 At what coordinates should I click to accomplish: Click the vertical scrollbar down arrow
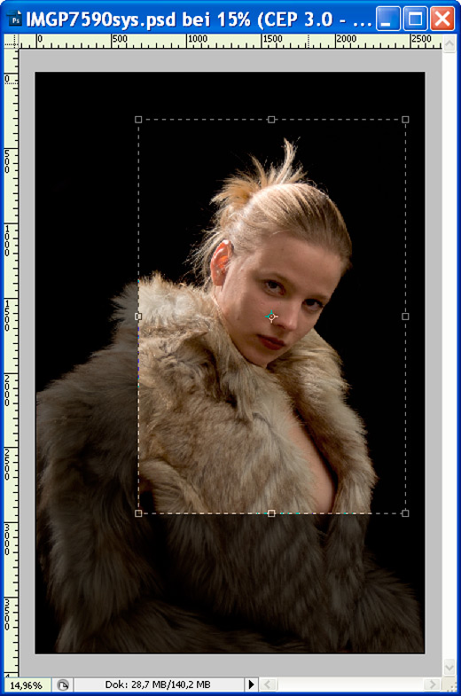click(x=449, y=667)
